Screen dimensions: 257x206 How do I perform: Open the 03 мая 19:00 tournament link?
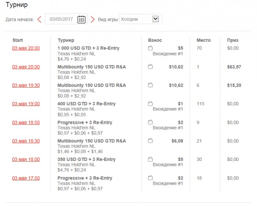tap(26, 104)
